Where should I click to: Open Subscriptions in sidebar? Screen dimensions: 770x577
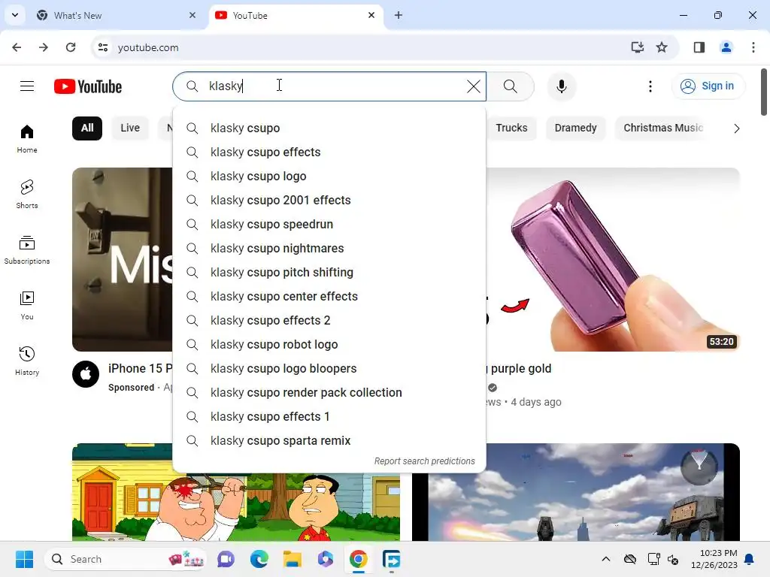click(x=27, y=249)
